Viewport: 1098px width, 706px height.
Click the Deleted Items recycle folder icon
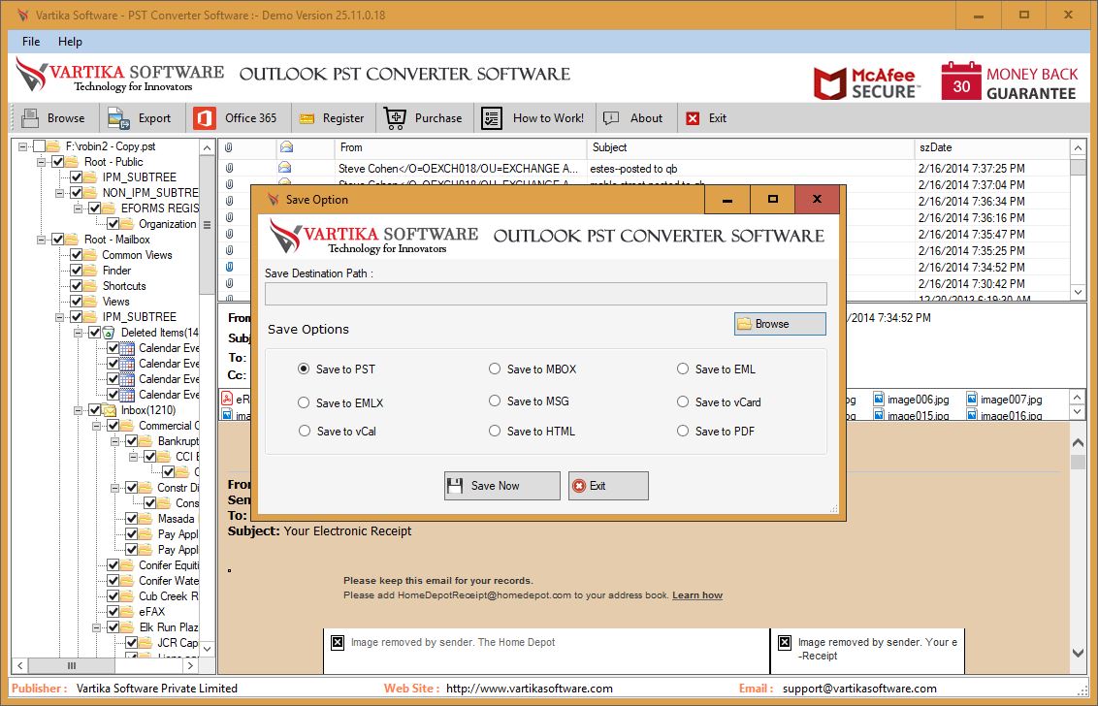109,333
